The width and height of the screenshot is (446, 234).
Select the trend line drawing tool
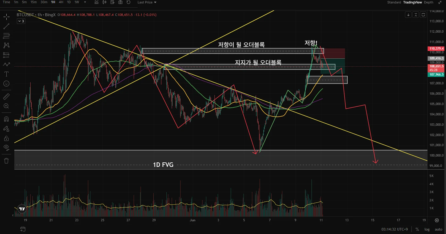pos(6,26)
